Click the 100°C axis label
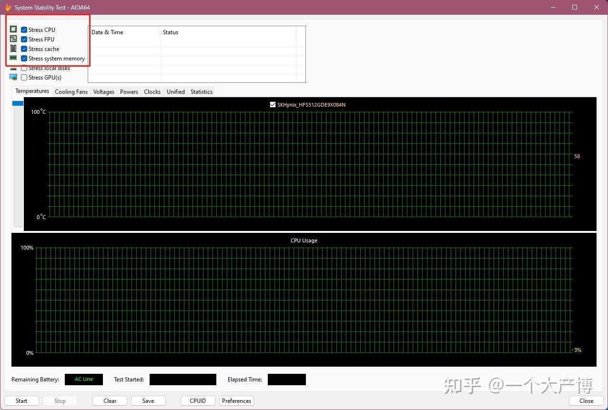 39,112
